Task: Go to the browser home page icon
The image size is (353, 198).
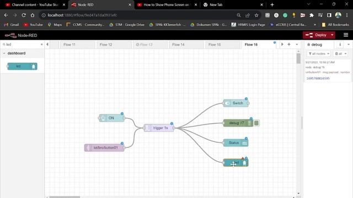Action: coord(33,15)
